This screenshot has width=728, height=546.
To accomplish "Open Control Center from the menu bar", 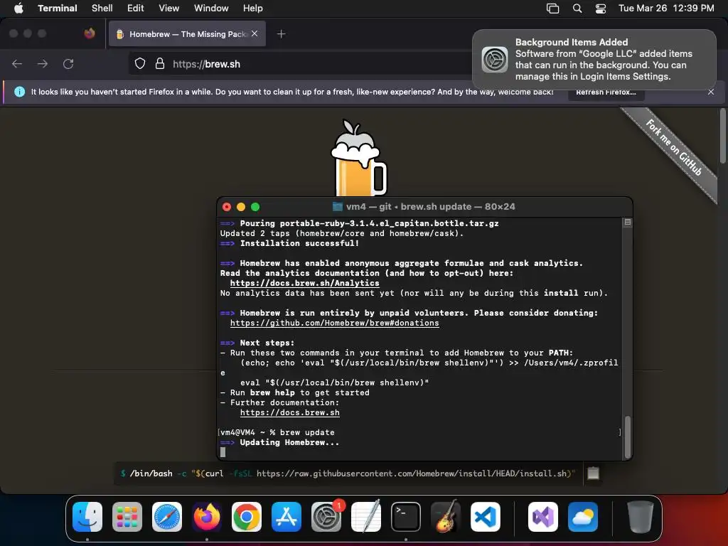I will coord(601,9).
